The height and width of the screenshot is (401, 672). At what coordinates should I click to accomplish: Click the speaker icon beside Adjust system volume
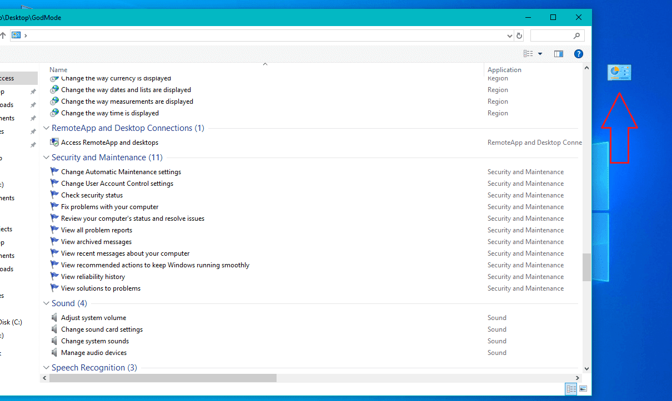click(54, 317)
